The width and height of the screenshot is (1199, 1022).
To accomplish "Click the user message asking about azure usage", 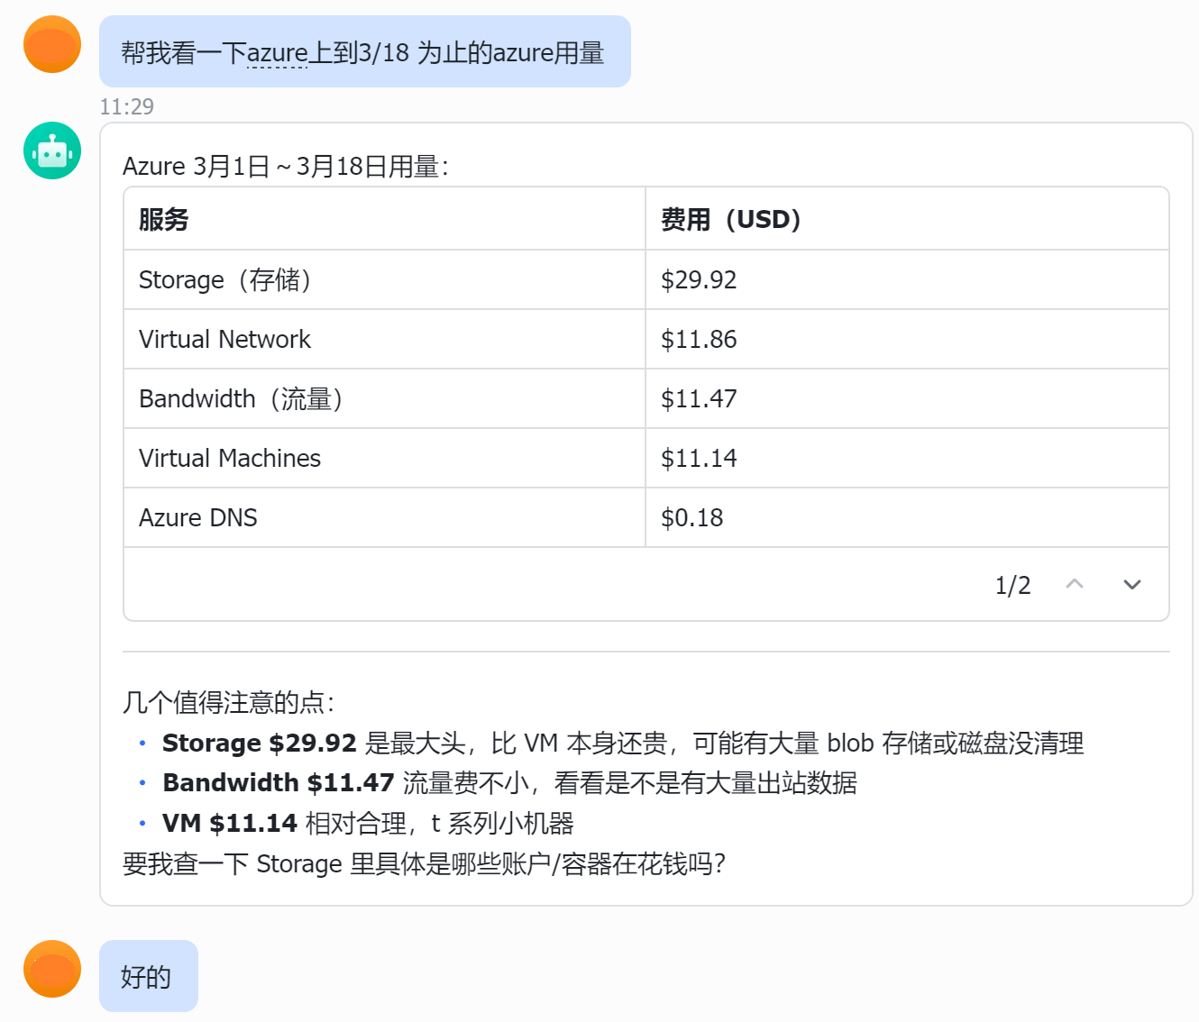I will [x=364, y=51].
